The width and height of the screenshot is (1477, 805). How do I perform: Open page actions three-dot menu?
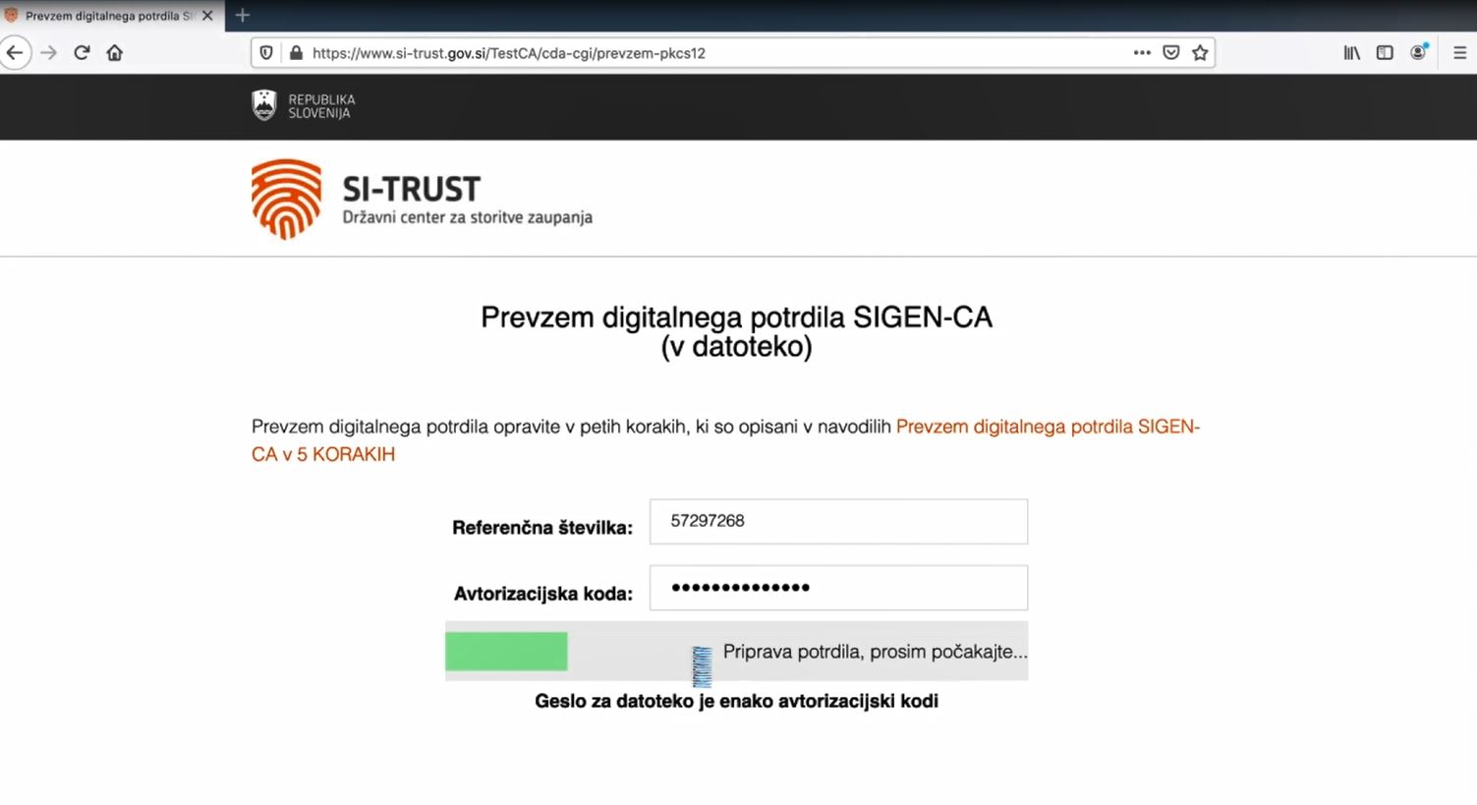pyautogui.click(x=1142, y=53)
